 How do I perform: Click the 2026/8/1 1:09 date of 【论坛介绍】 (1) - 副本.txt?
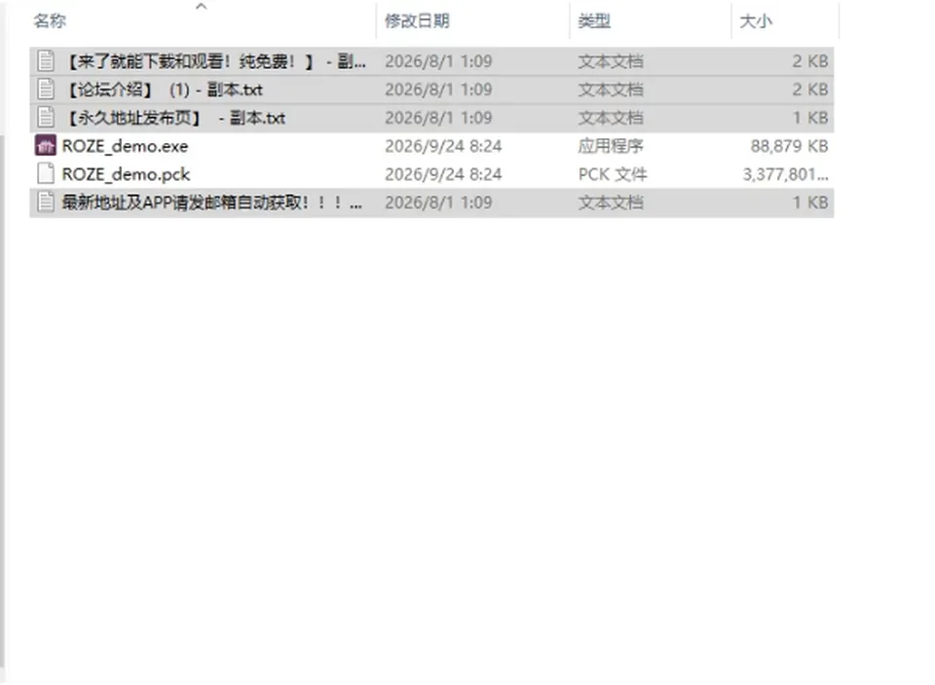pyautogui.click(x=438, y=90)
